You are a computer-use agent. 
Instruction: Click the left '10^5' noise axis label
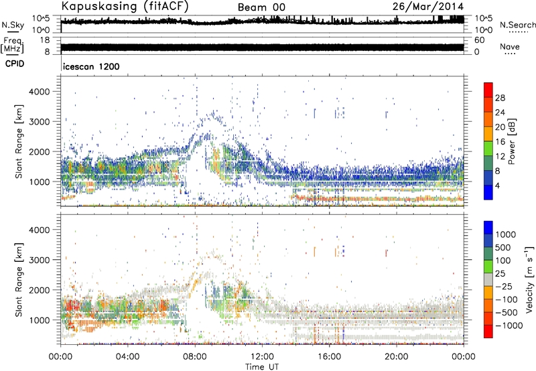pyautogui.click(x=41, y=19)
